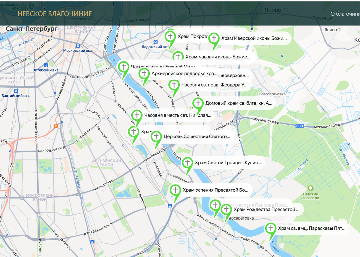Select the partially hidden Храм pin near Ивановская
This screenshot has width=360, height=257.
point(134,132)
